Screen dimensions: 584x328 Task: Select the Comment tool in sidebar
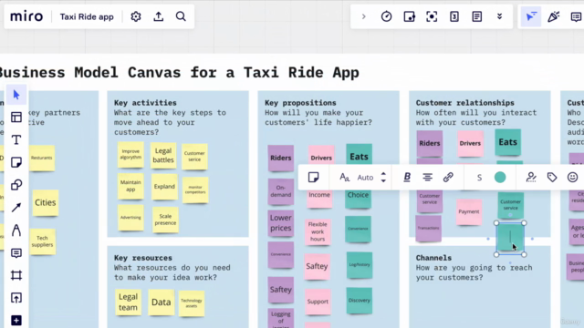(16, 253)
